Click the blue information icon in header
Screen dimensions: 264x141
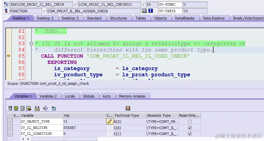click(x=150, y=11)
